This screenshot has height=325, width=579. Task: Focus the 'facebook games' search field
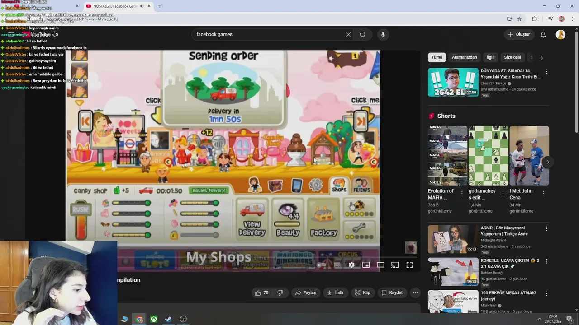(269, 34)
